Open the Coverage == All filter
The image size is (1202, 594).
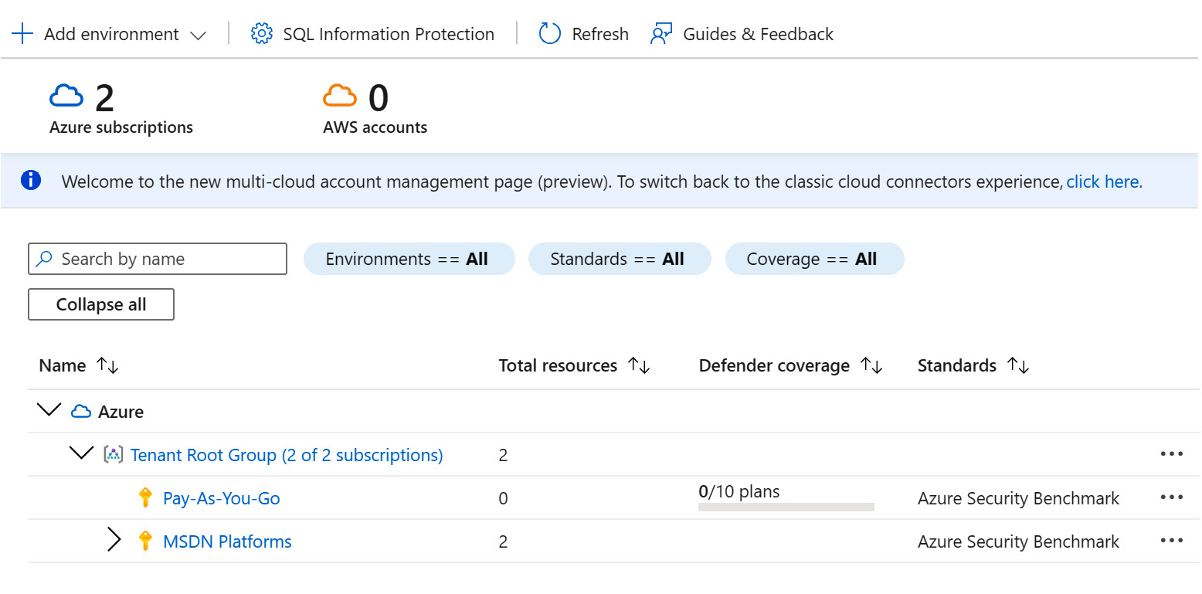click(814, 259)
